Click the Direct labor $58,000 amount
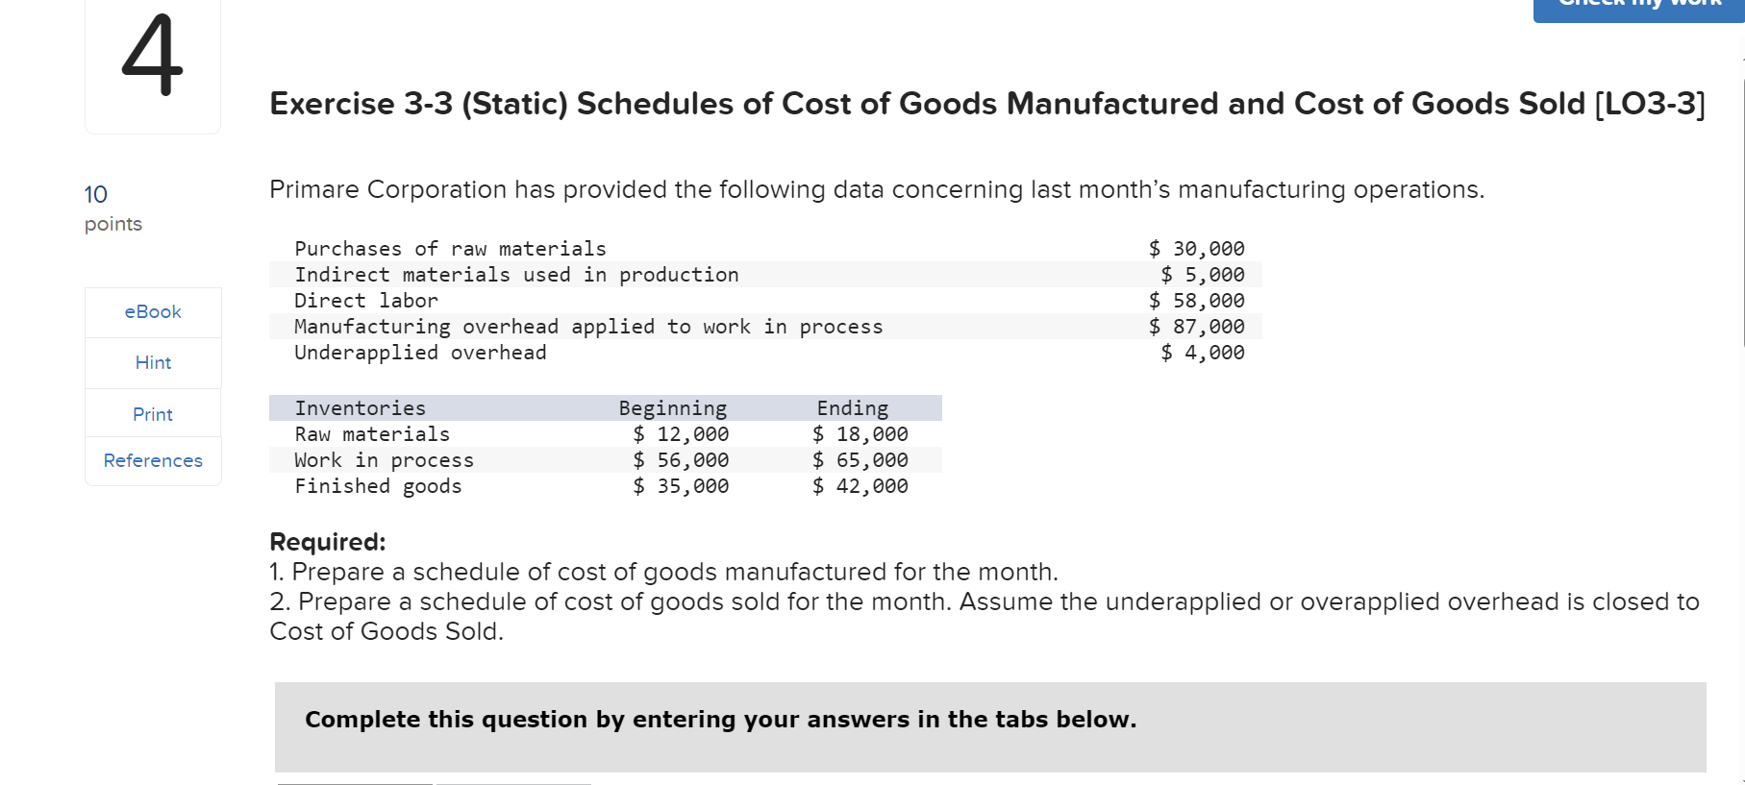1745x785 pixels. tap(1195, 300)
